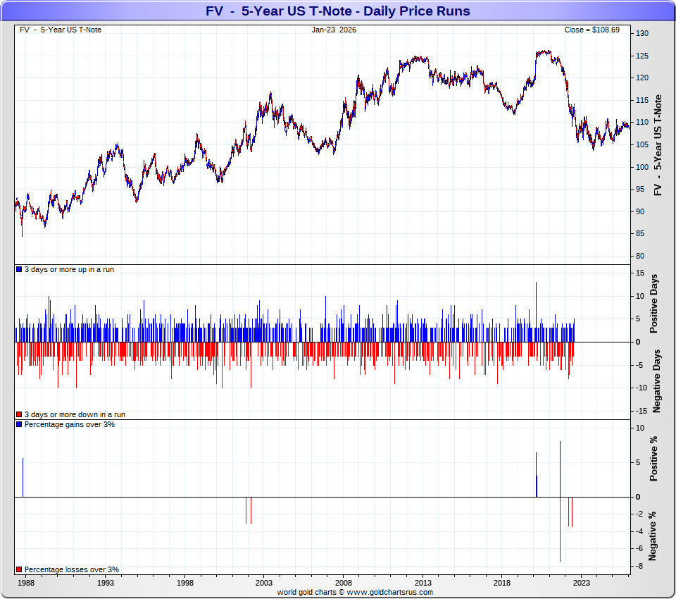Click the 'Jan-23 2026' date label
The width and height of the screenshot is (676, 599).
coord(334,30)
